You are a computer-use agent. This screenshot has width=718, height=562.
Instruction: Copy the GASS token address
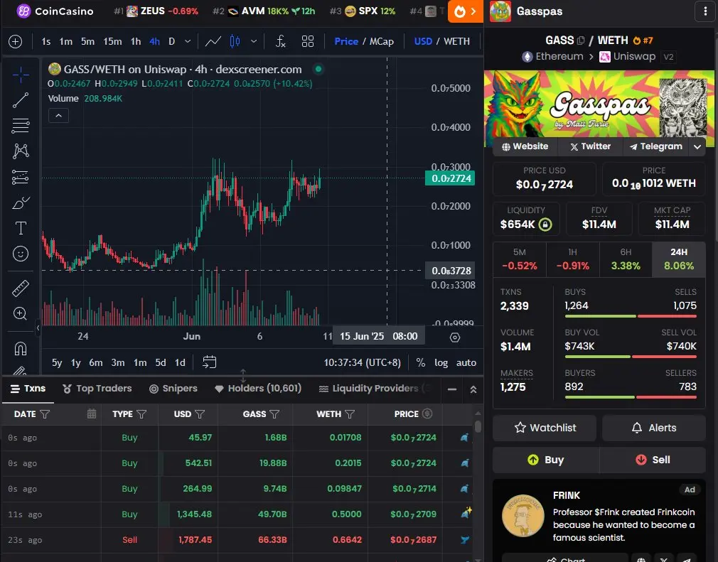(x=581, y=40)
